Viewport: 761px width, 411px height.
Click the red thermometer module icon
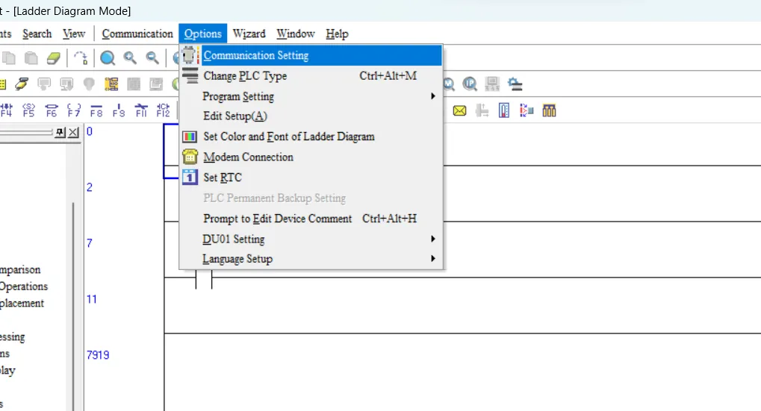[x=504, y=111]
